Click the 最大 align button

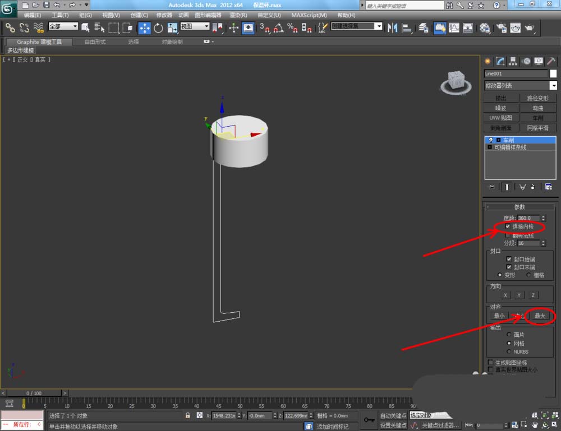(540, 316)
